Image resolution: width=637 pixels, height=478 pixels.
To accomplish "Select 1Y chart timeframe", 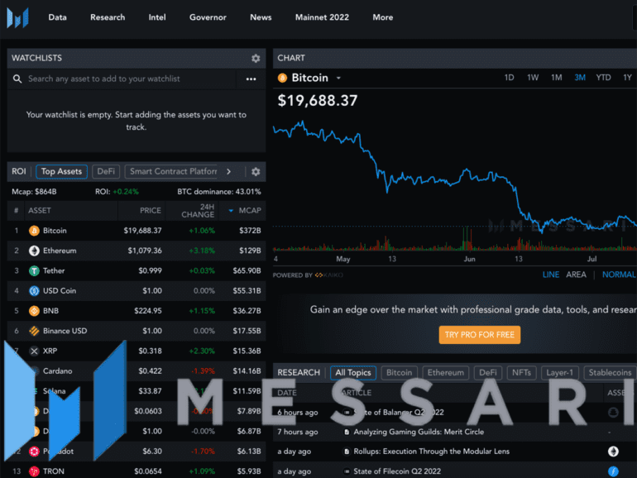I will (627, 78).
